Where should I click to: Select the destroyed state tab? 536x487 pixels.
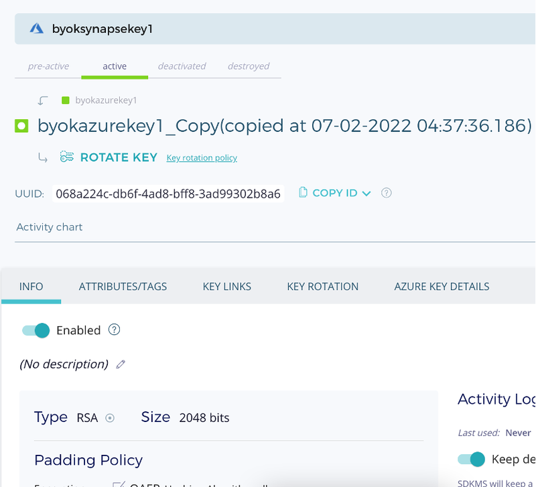tap(249, 66)
